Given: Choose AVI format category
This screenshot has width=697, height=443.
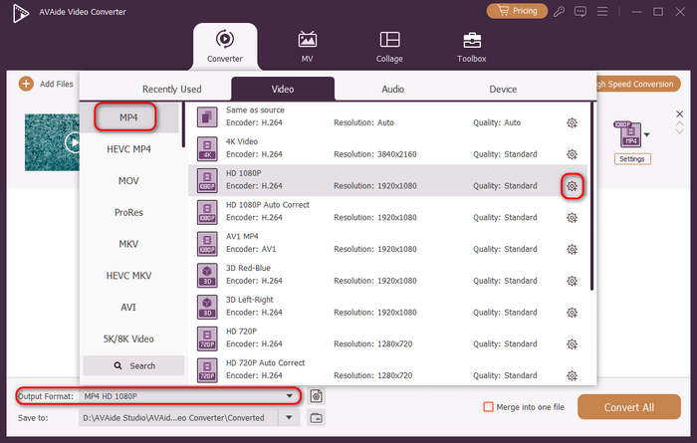Looking at the screenshot, I should tap(128, 307).
